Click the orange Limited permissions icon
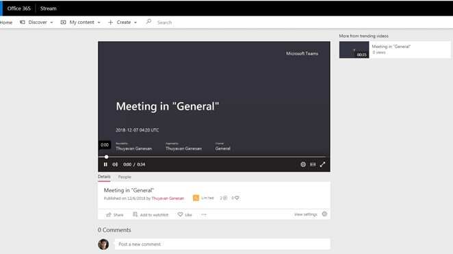The width and height of the screenshot is (453, 254). pos(196,198)
